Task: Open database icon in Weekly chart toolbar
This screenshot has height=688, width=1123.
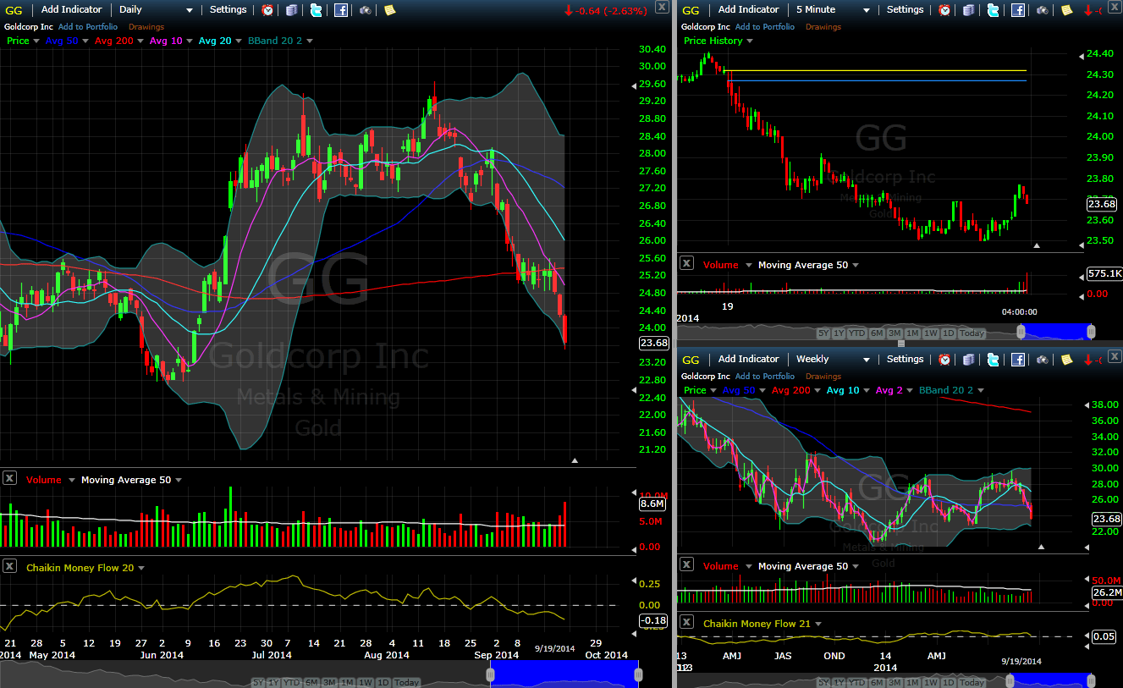Action: (x=968, y=360)
